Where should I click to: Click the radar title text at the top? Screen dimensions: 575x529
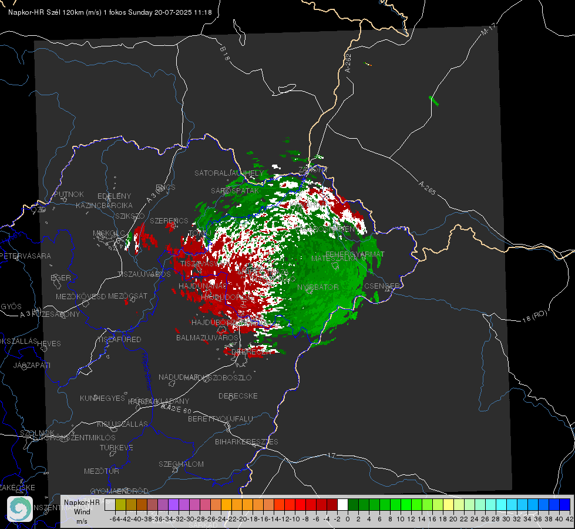click(x=110, y=12)
